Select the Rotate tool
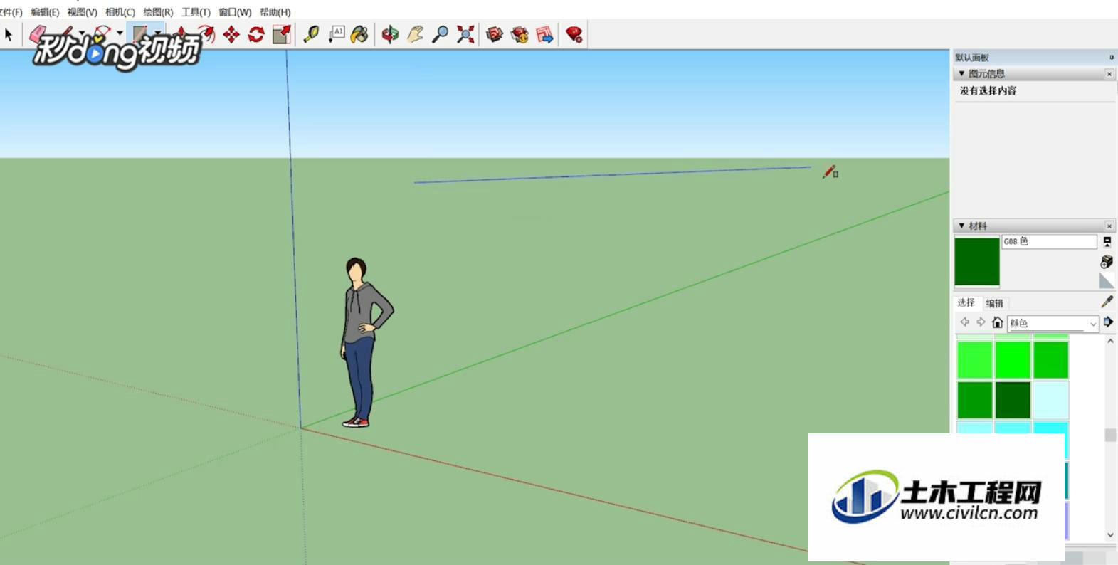Image resolution: width=1118 pixels, height=565 pixels. coord(256,34)
